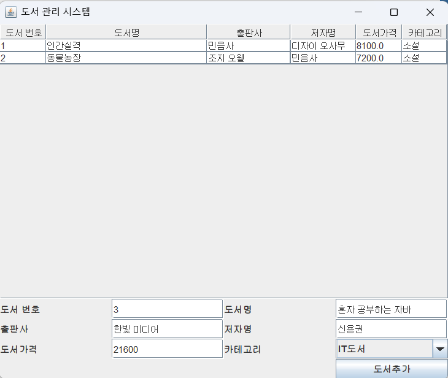Select the 동물농장 table cell
This screenshot has height=378, width=448.
(126, 58)
